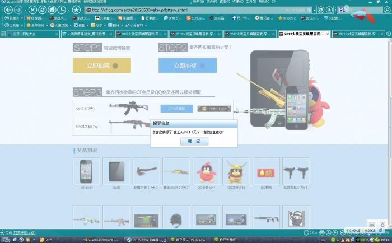Go back with the browser Back arrow

tap(8, 10)
